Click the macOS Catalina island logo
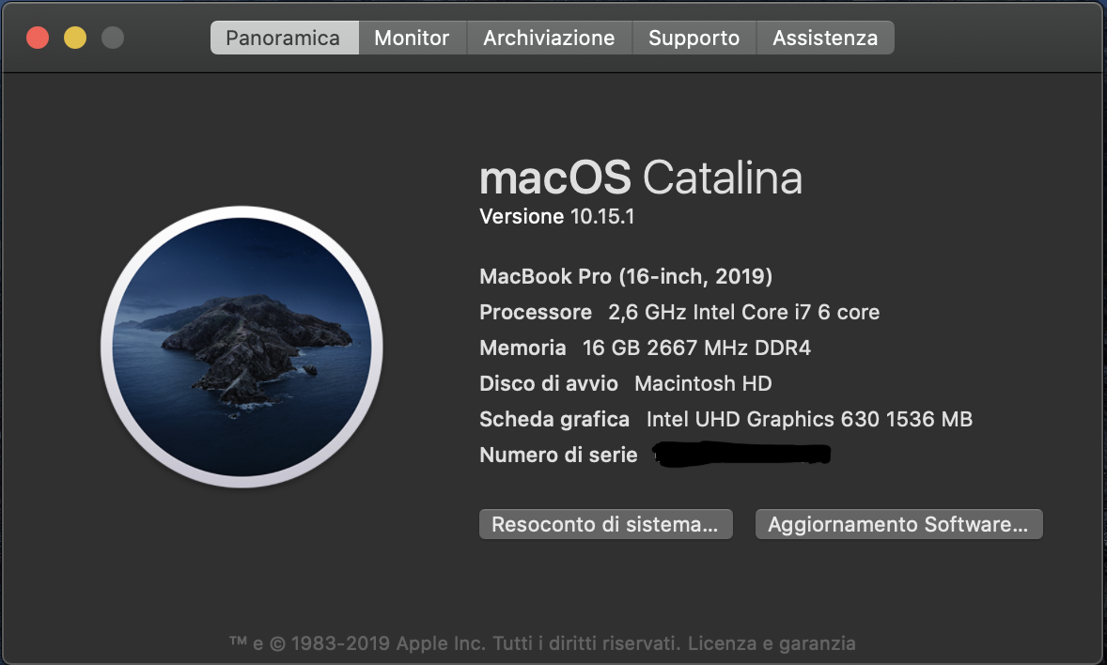1107x665 pixels. pyautogui.click(x=242, y=347)
